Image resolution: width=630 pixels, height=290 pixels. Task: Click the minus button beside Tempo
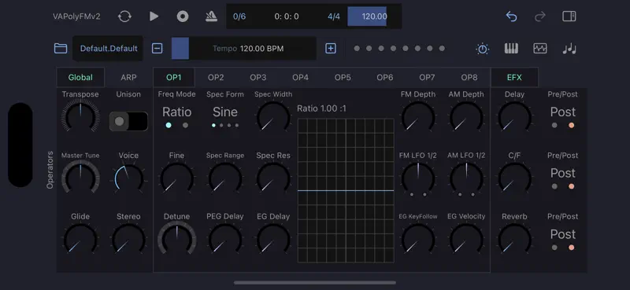[x=157, y=49]
